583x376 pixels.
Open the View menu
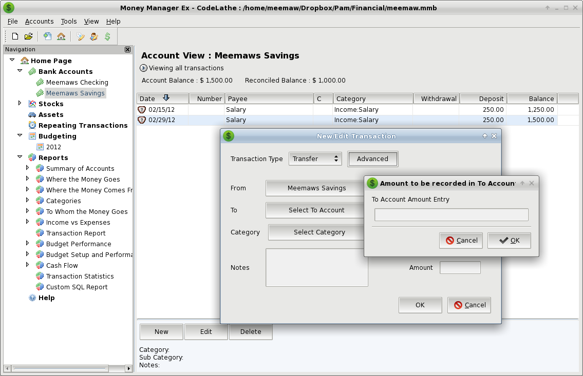pyautogui.click(x=91, y=22)
